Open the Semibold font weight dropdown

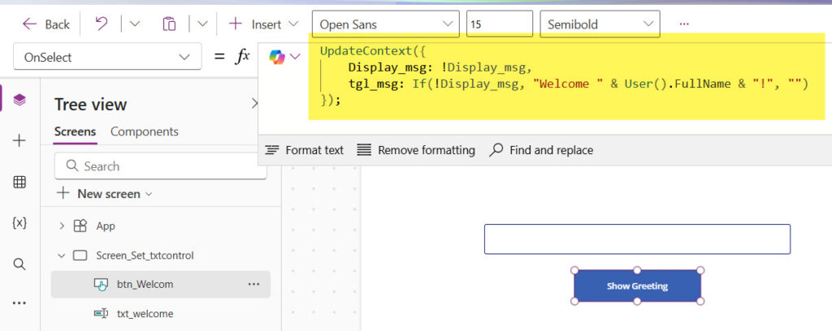[600, 24]
